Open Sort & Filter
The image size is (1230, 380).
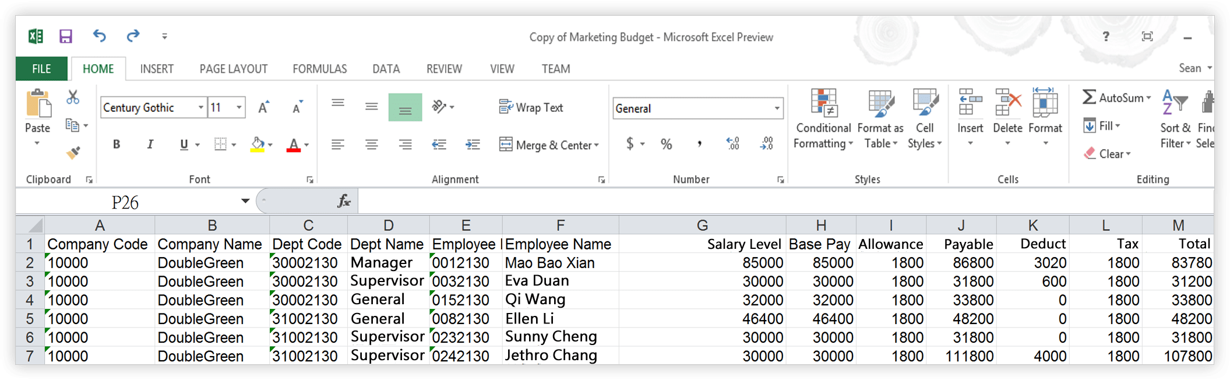click(1175, 119)
